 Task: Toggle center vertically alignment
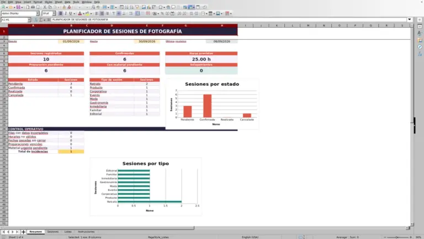tap(119, 13)
